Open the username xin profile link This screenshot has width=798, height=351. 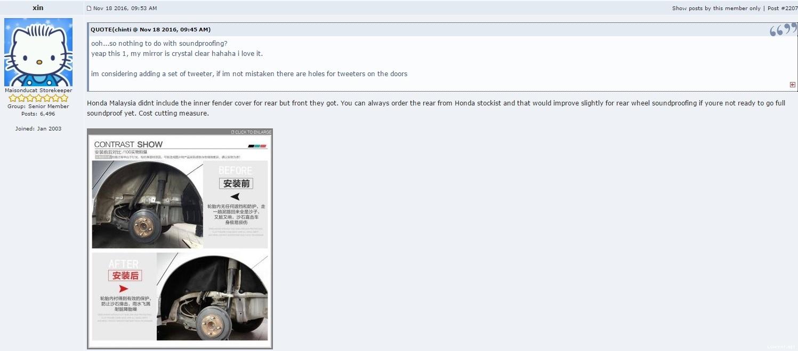pos(38,8)
